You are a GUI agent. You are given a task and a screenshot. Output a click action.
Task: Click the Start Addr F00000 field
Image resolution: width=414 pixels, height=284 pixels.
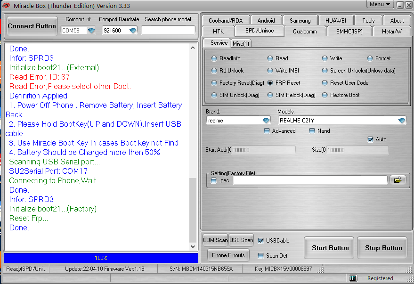(x=263, y=150)
